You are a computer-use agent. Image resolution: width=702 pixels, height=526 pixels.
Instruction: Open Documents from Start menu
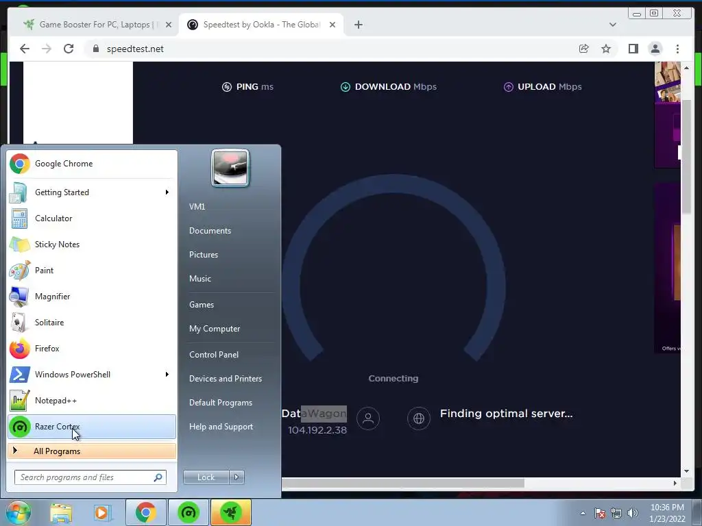tap(210, 231)
